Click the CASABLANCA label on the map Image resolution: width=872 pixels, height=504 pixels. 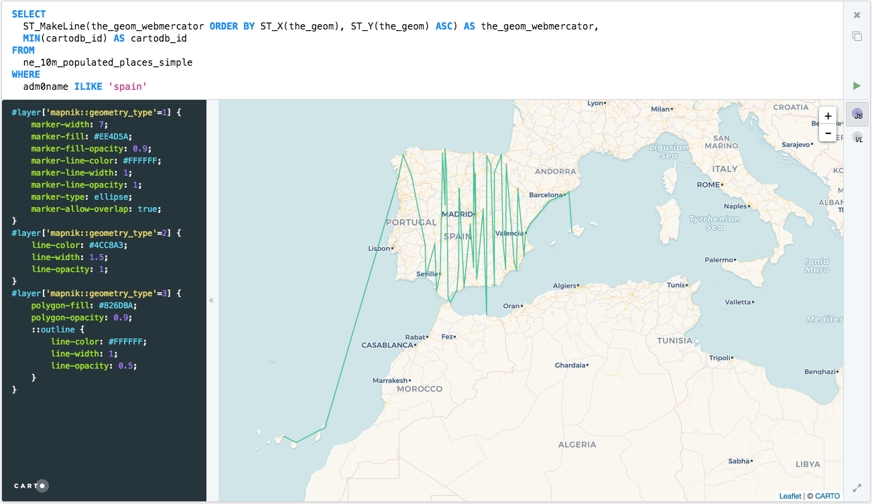(x=387, y=345)
